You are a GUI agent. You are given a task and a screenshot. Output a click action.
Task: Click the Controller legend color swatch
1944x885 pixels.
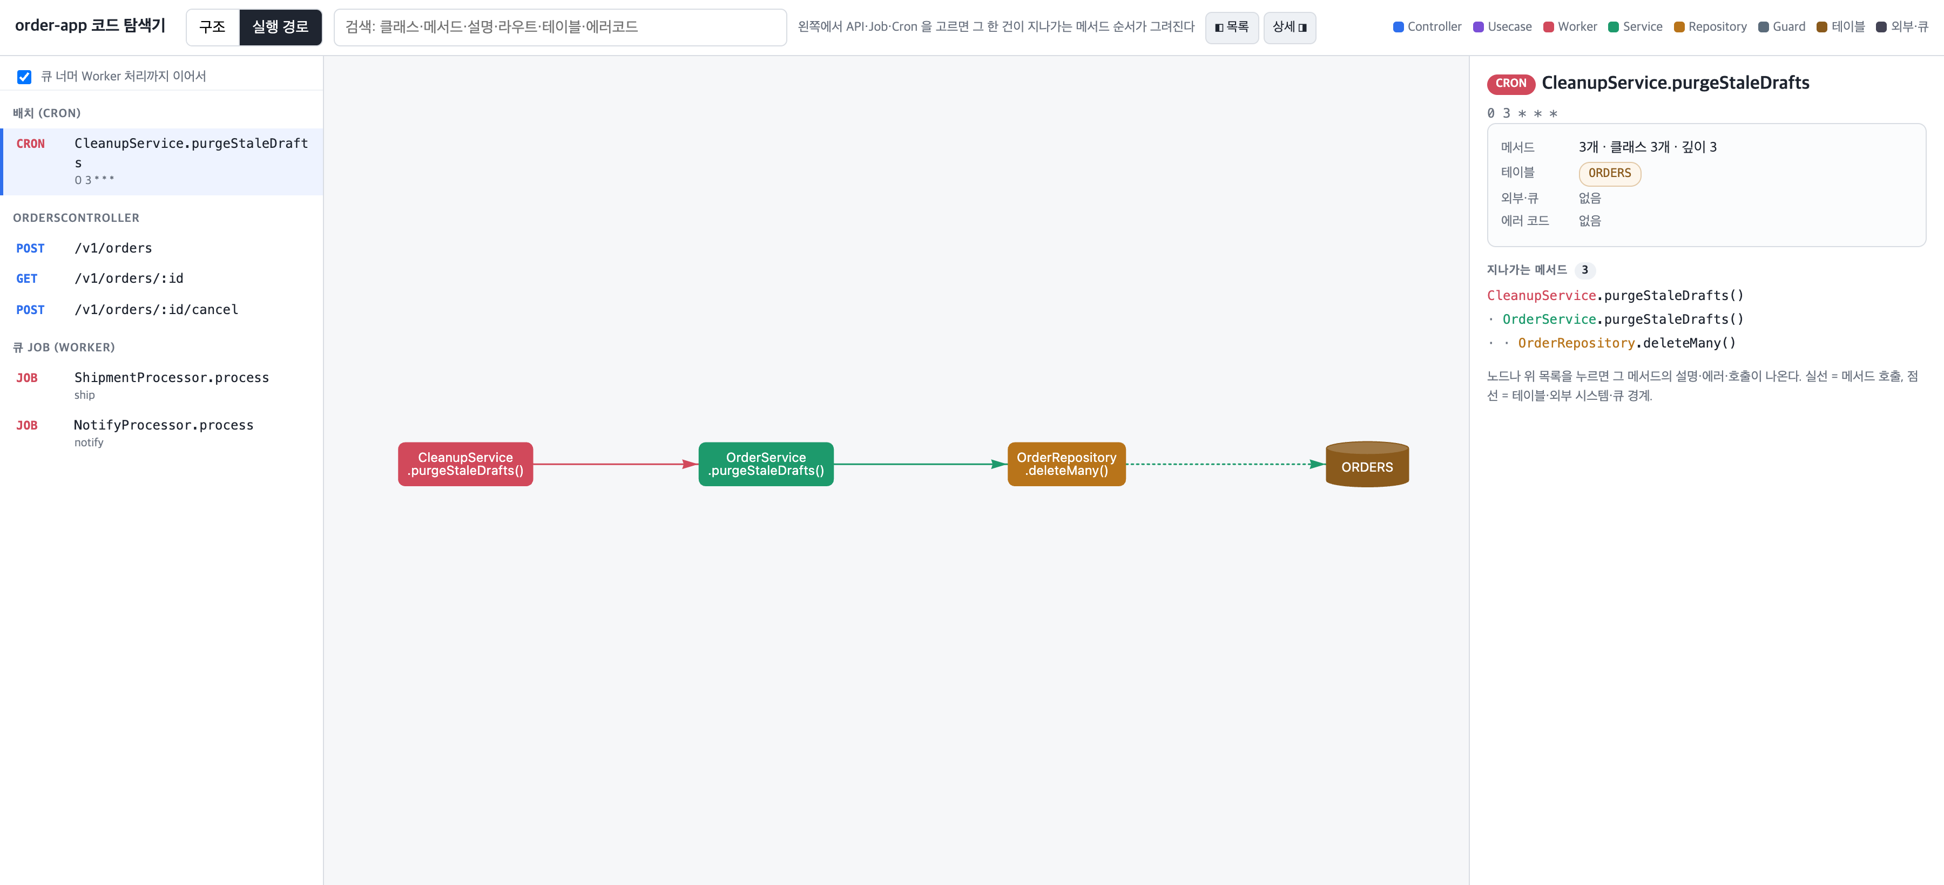[1398, 27]
